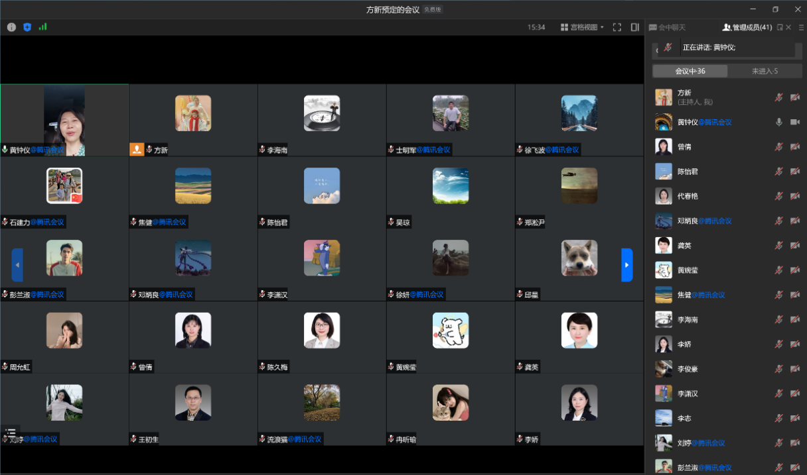Select 李娇 in the member list
This screenshot has width=807, height=475.
(x=684, y=344)
